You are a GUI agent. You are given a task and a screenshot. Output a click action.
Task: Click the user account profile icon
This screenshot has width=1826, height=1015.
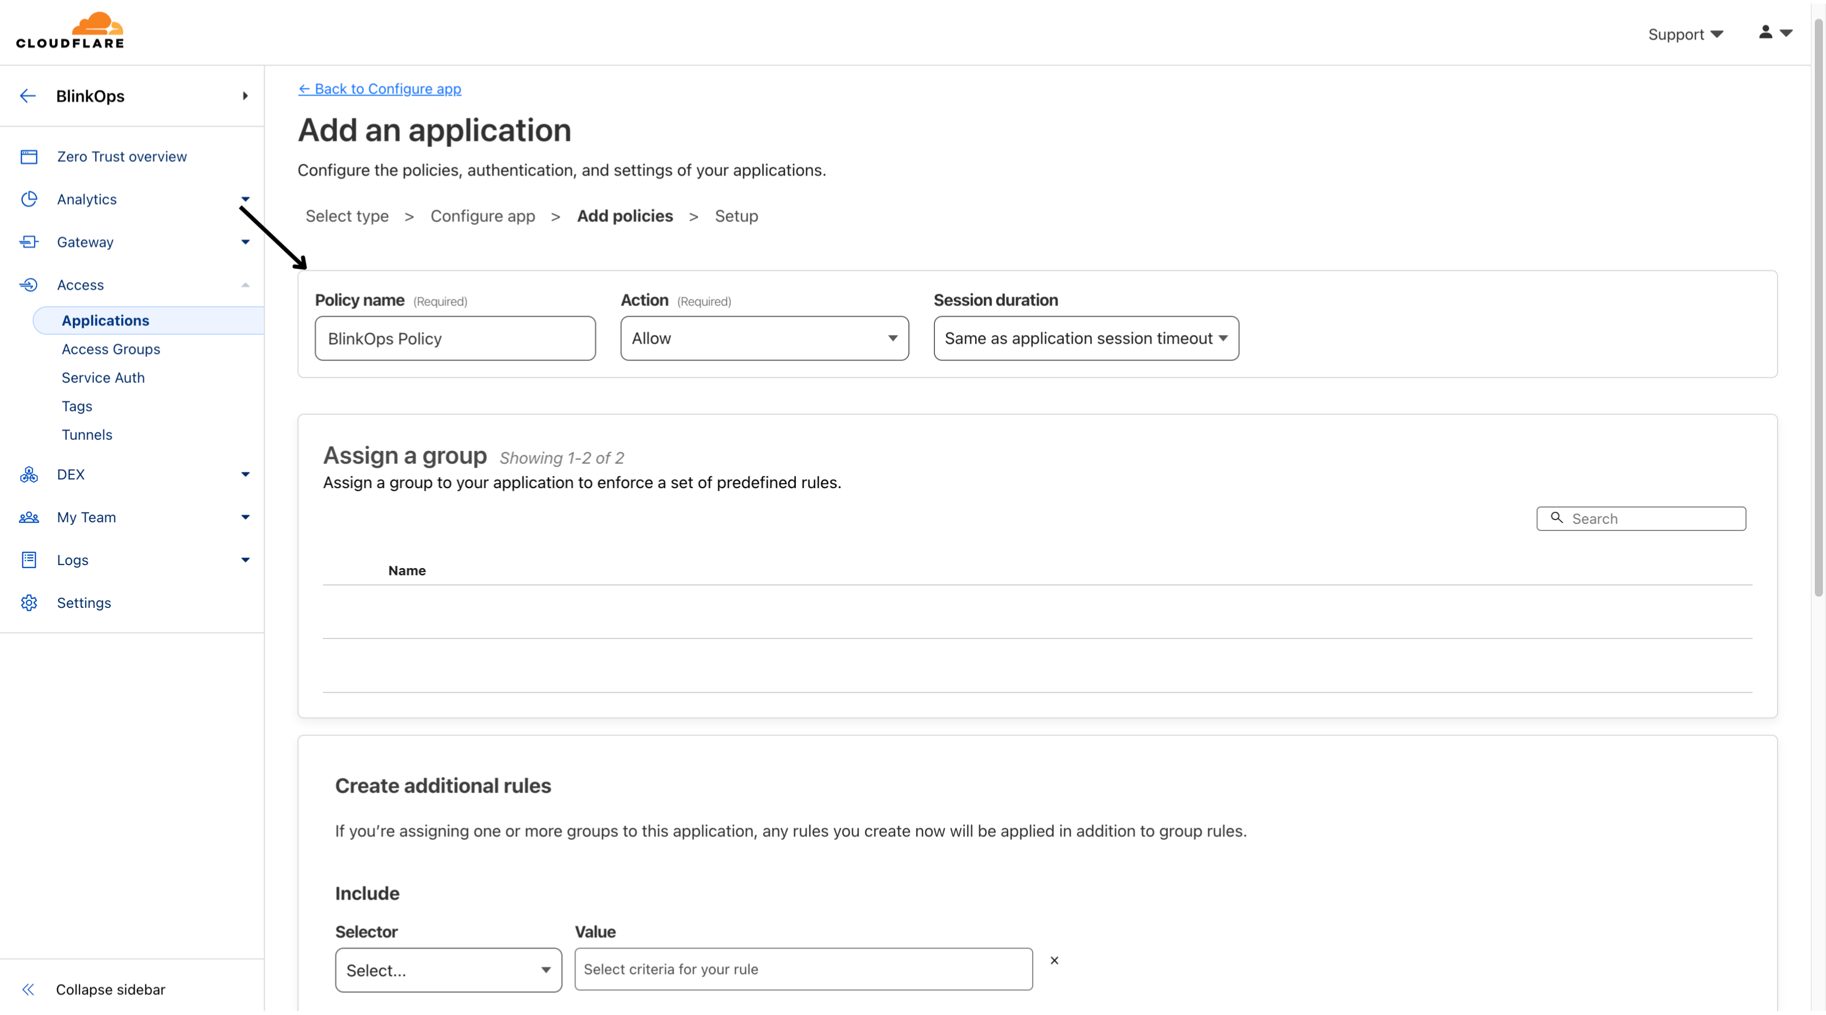(x=1766, y=32)
